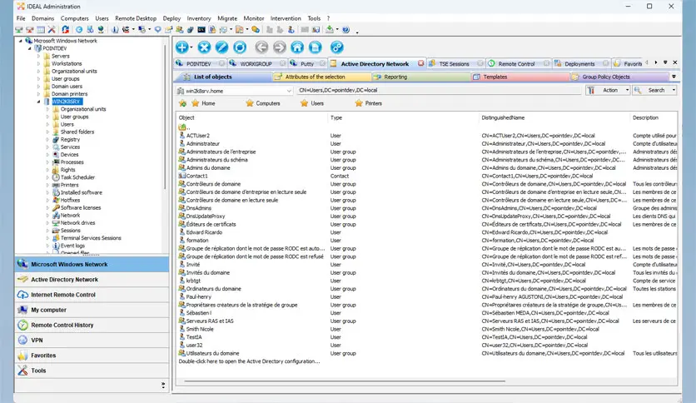Click the Double-click here configuration link
The image size is (696, 403).
point(249,361)
